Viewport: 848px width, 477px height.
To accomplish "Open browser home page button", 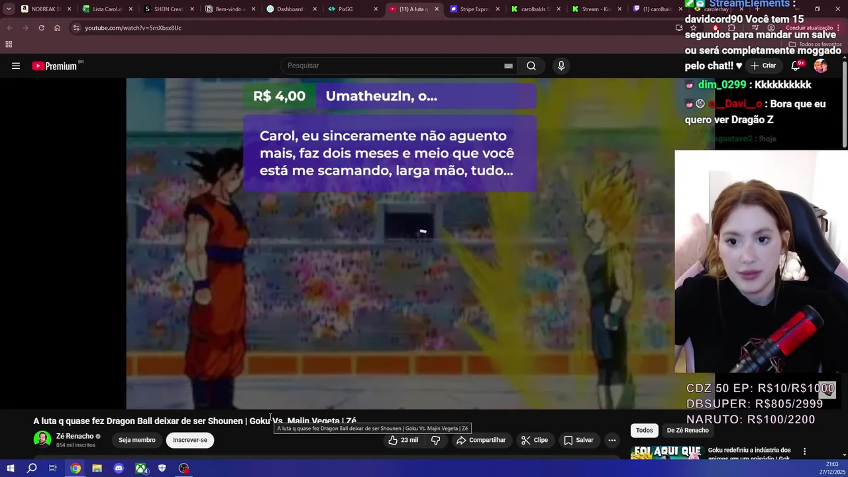I will point(57,28).
